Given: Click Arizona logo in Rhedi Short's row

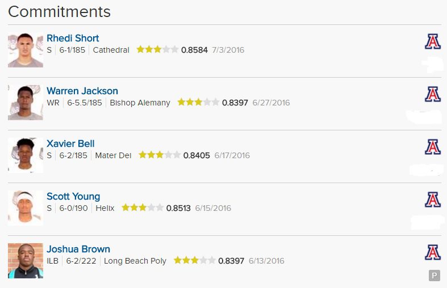Looking at the screenshot, I should [x=433, y=42].
